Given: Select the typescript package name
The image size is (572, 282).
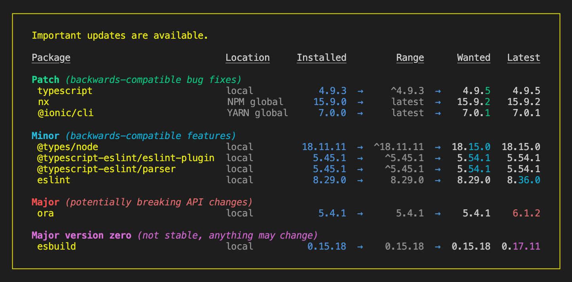Looking at the screenshot, I should coord(64,90).
